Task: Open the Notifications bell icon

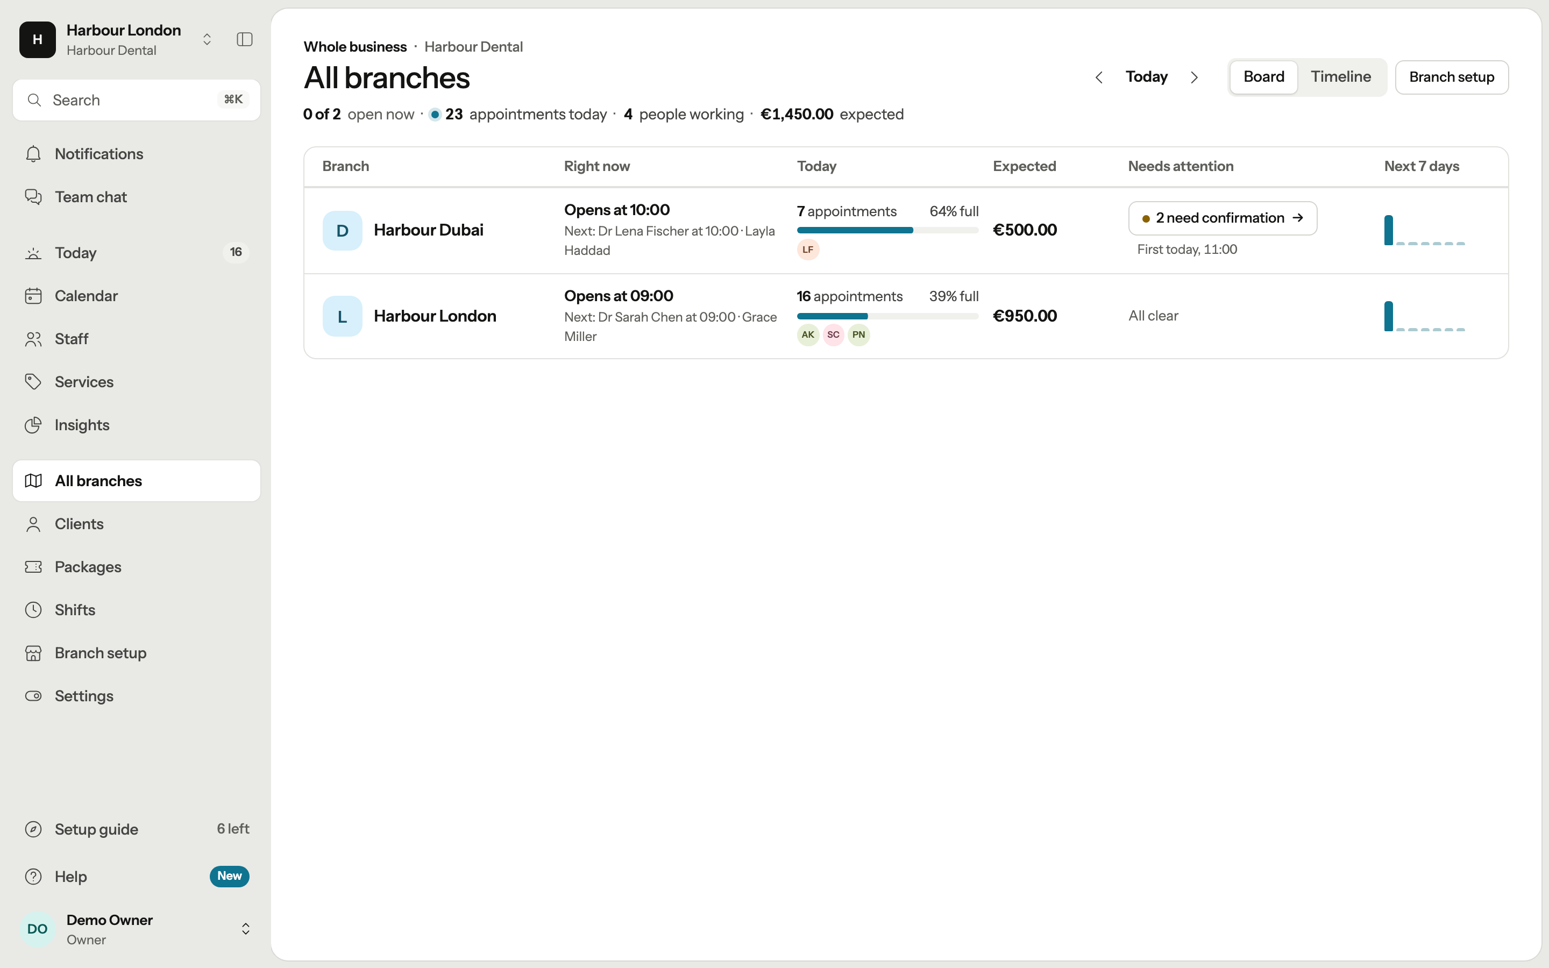Action: tap(33, 154)
